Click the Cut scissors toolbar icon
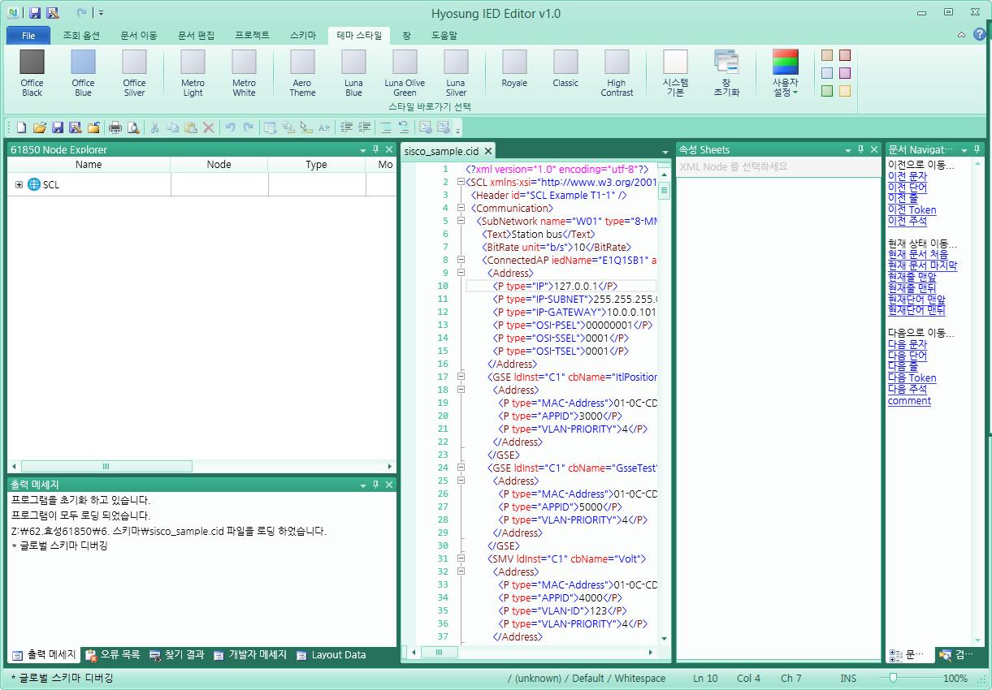Screen dimensions: 992x690 tap(154, 127)
